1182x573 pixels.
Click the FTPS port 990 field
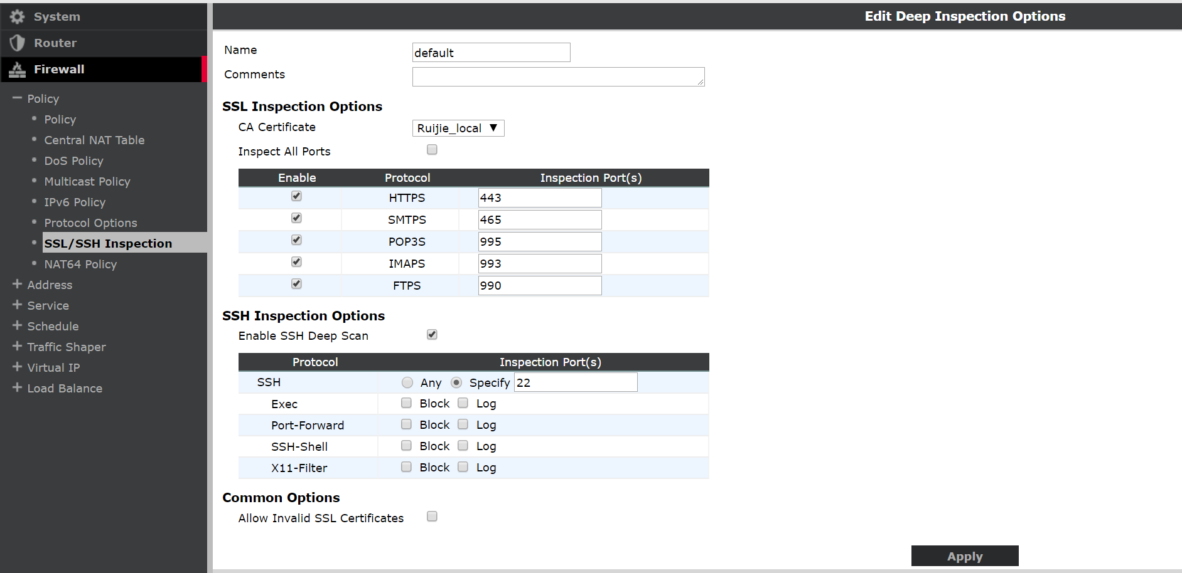coord(540,285)
